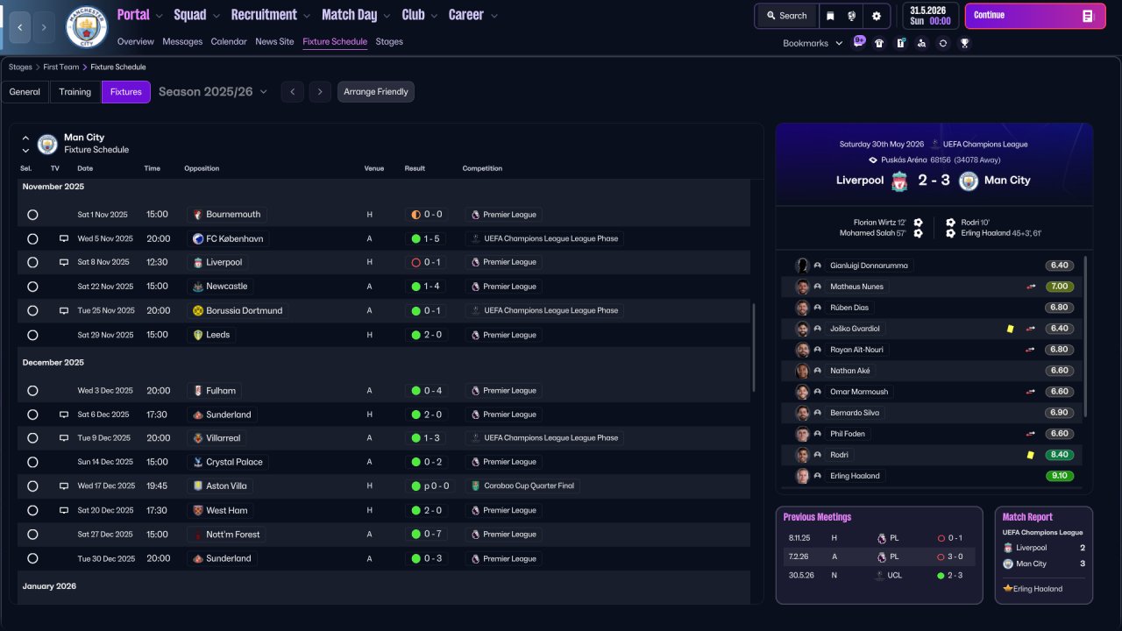1122x631 pixels.
Task: Go to the previous season with the left arrow
Action: pyautogui.click(x=293, y=92)
